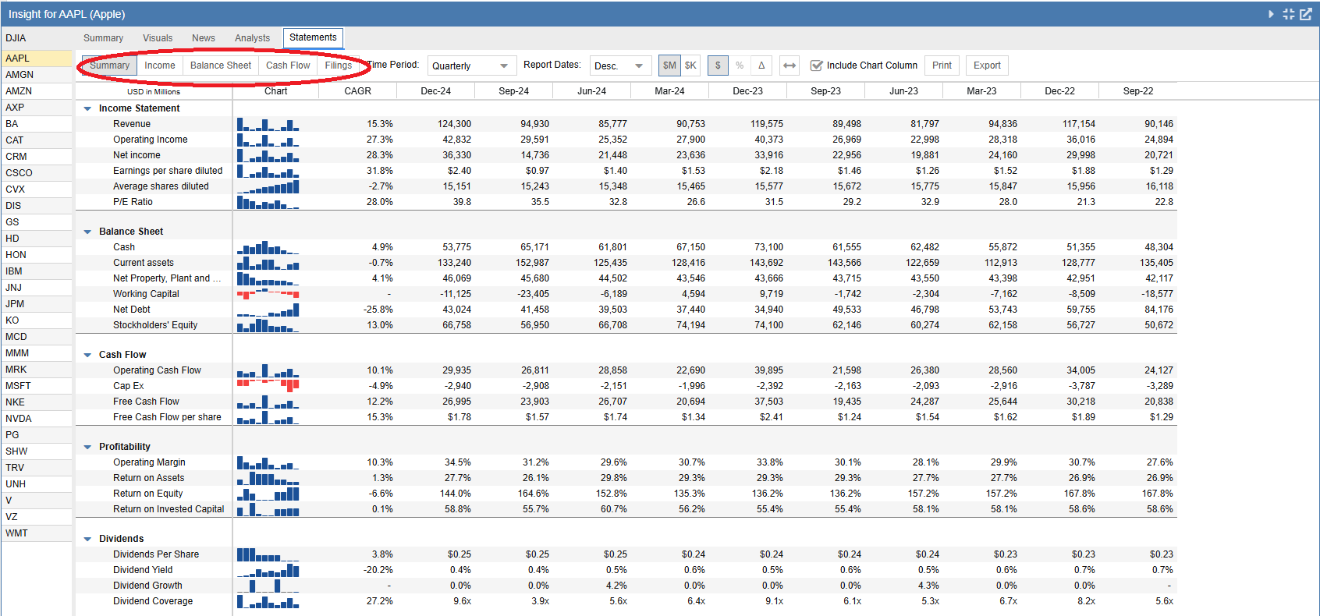
Task: Switch to the Income sub-tab
Action: pos(160,65)
